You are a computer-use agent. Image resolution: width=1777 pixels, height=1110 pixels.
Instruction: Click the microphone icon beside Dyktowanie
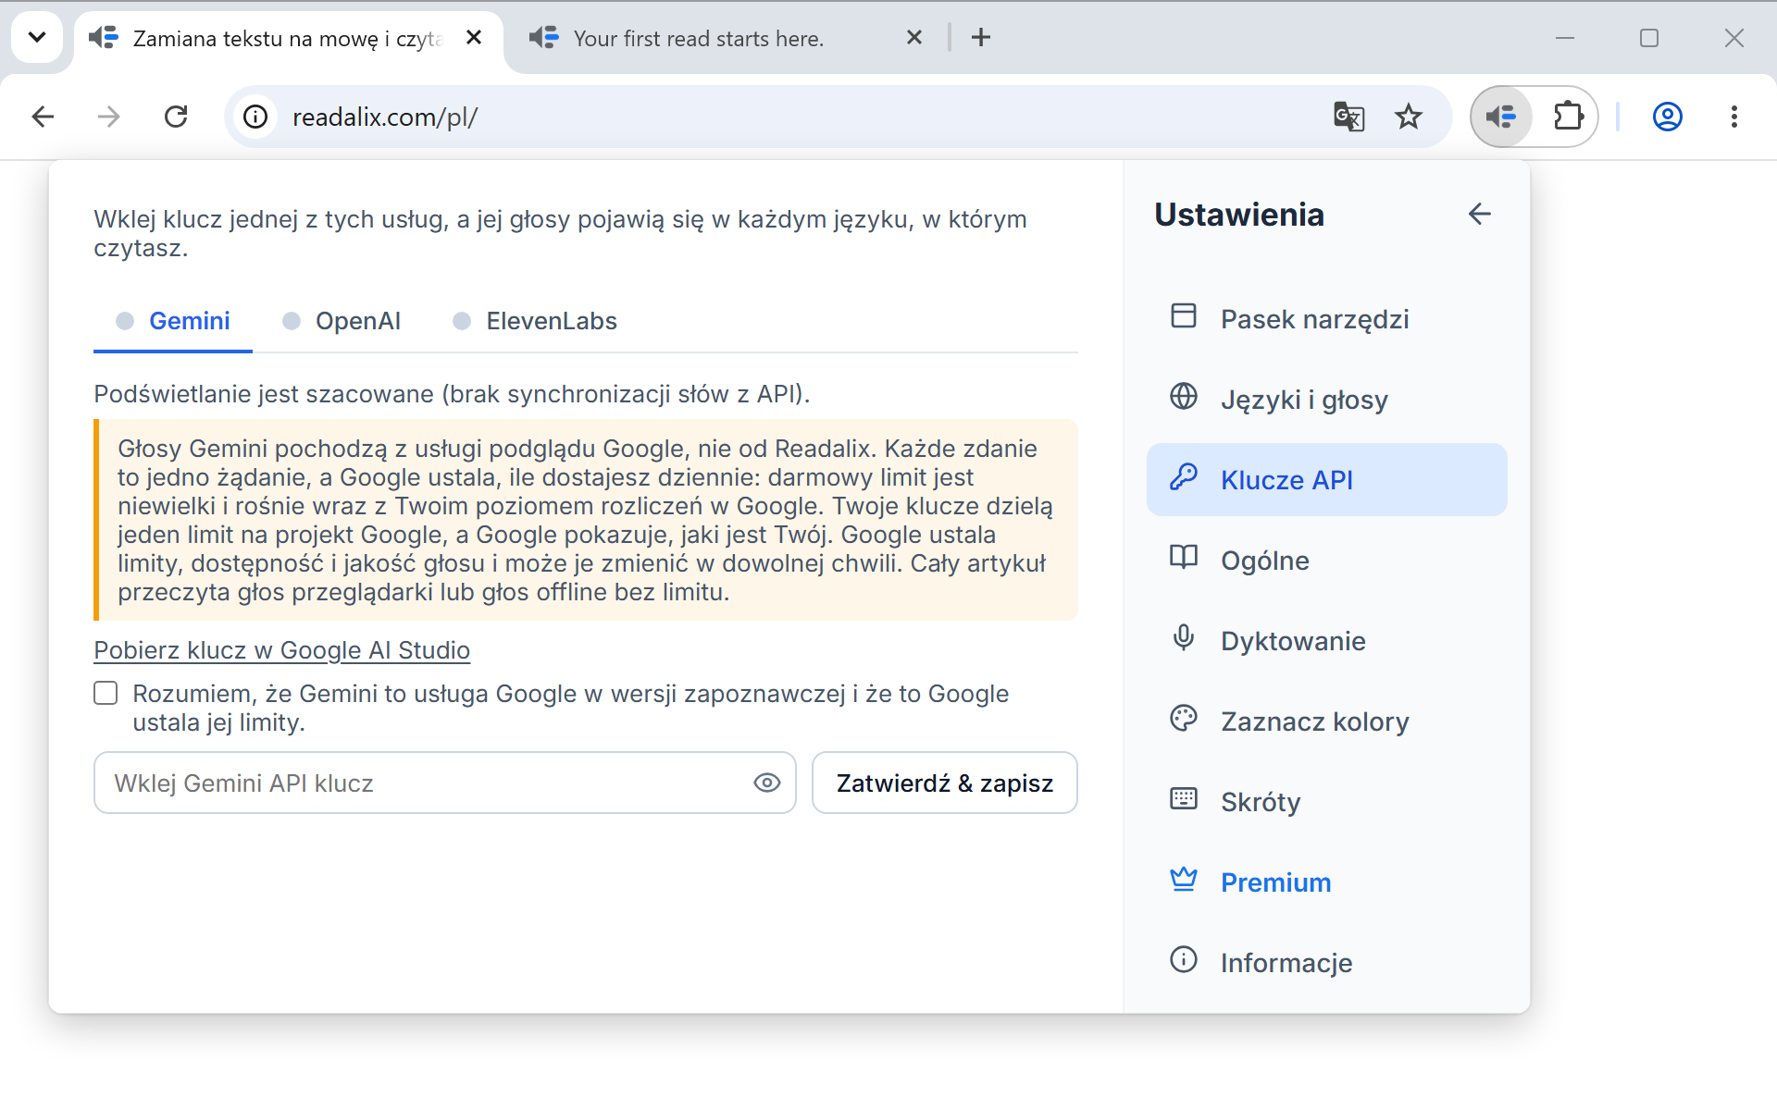click(x=1184, y=637)
